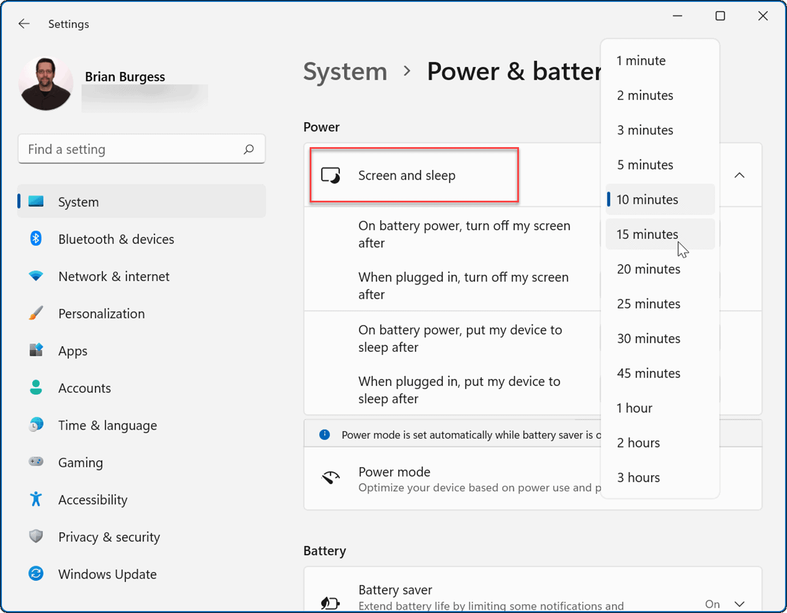Select "15 minutes" from the timeout dropdown
Viewport: 787px width, 613px height.
point(647,234)
